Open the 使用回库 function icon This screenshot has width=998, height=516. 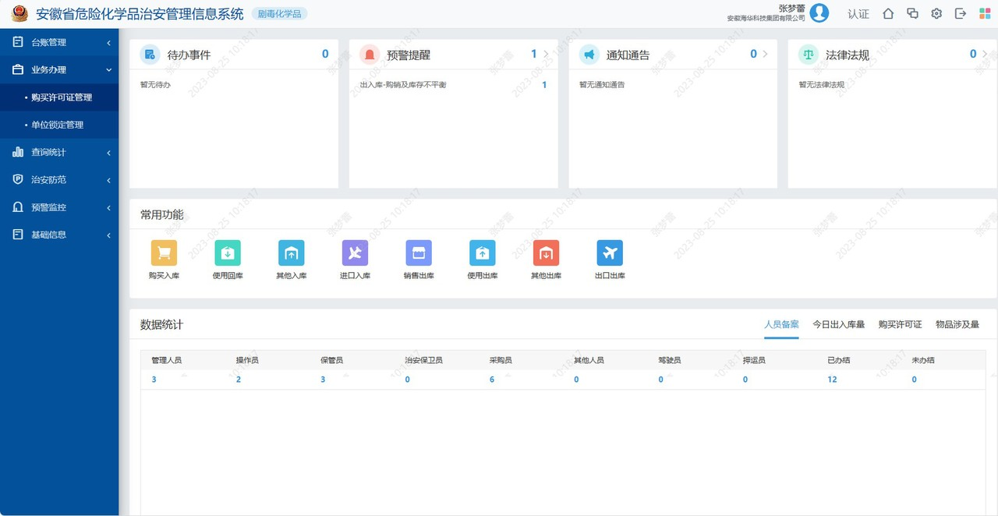[228, 253]
